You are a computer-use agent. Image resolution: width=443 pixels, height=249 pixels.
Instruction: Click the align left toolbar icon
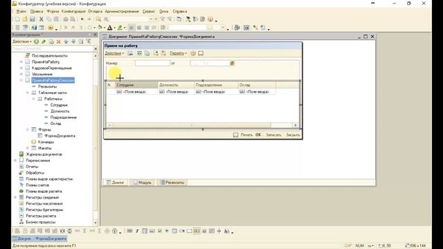[132, 28]
